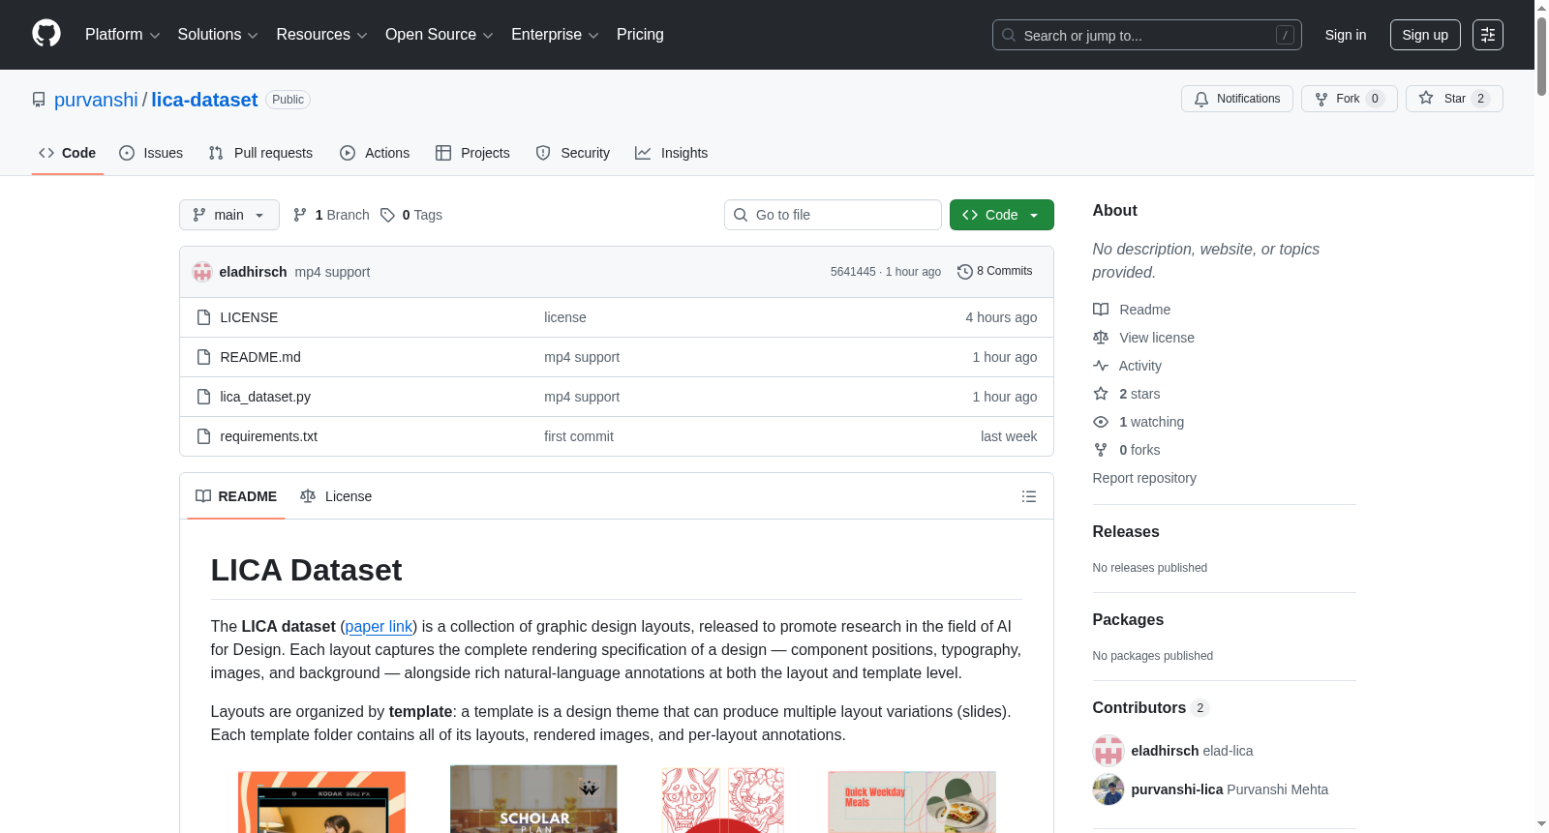Open 'first commit' message link
Screen dimensions: 1549x833
pyautogui.click(x=579, y=436)
